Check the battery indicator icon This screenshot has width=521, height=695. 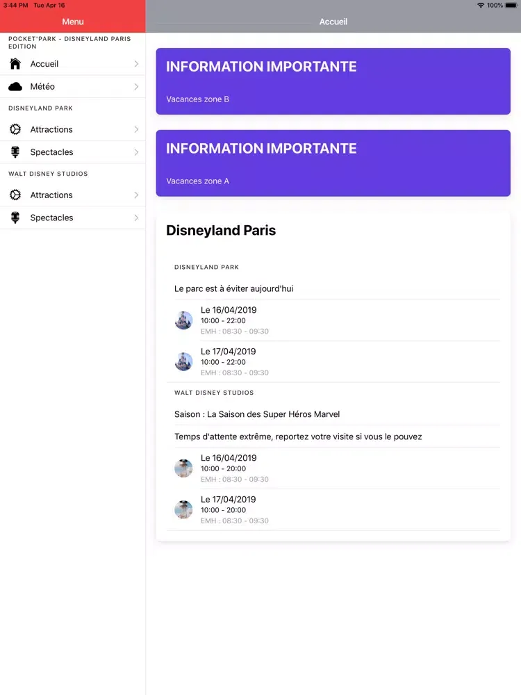[x=511, y=6]
